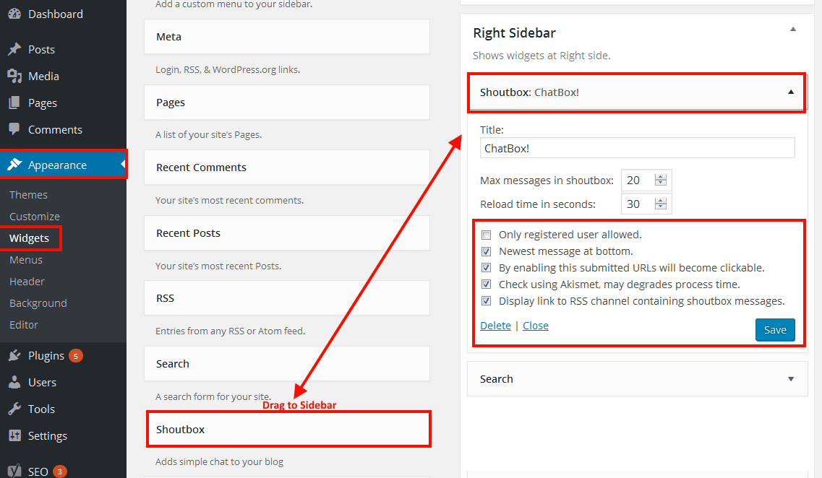
Task: Click the Dashboard gauge icon
Action: (14, 14)
